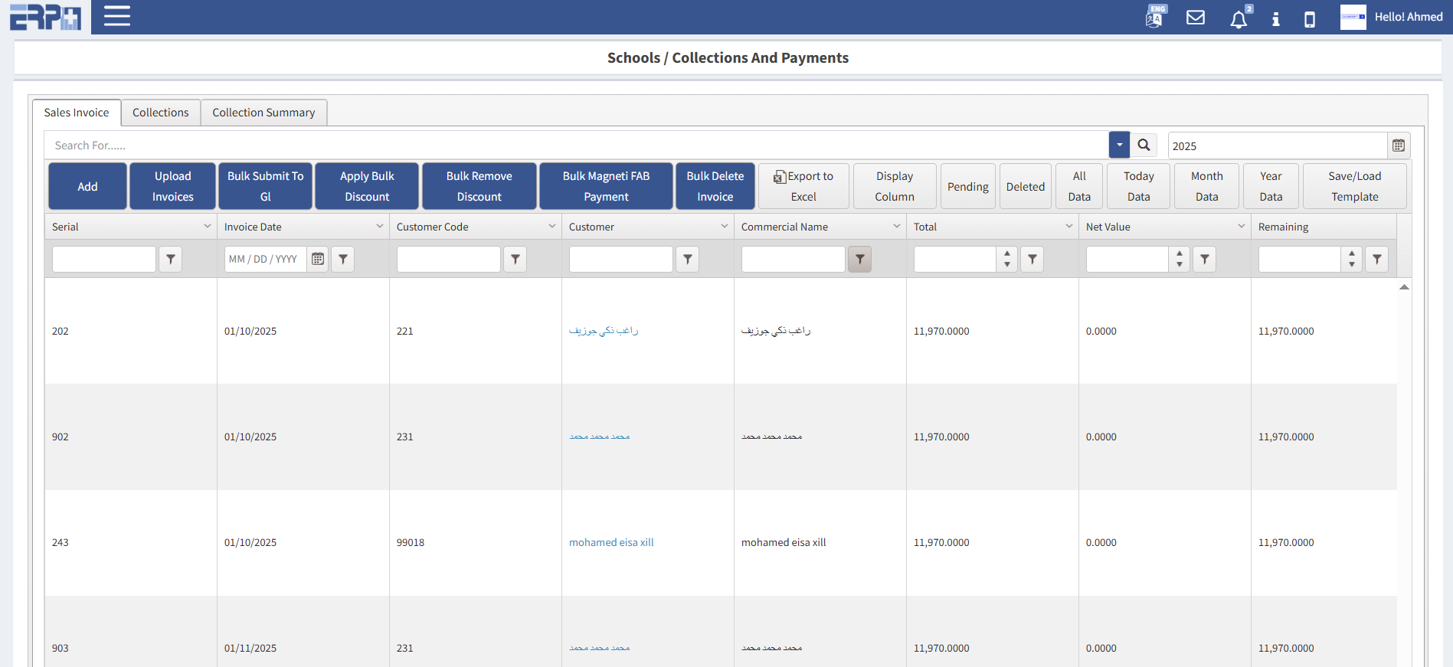Click the Search For input field
Image resolution: width=1453 pixels, height=667 pixels.
click(574, 145)
